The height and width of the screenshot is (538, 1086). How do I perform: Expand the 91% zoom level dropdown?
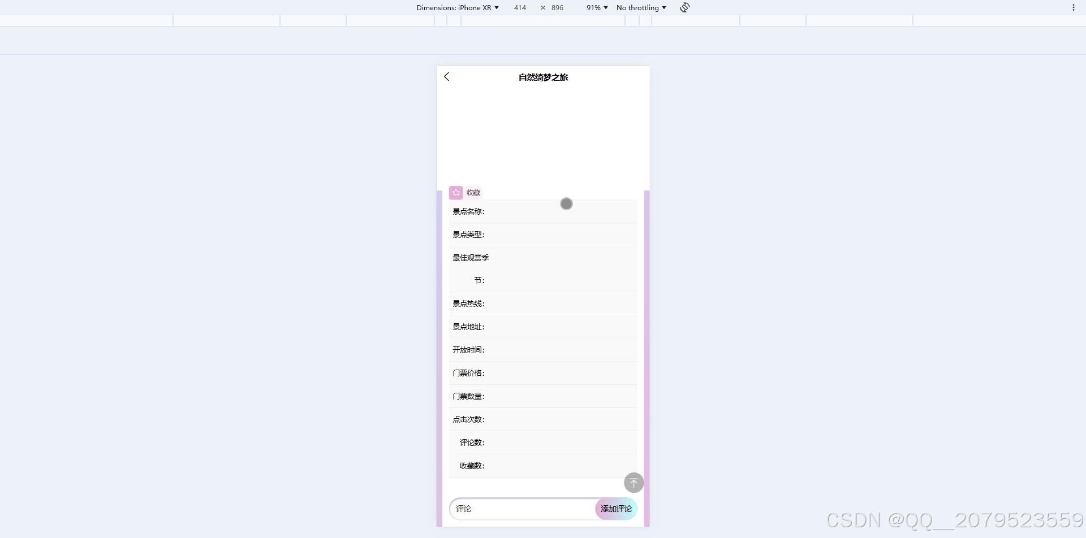click(596, 7)
